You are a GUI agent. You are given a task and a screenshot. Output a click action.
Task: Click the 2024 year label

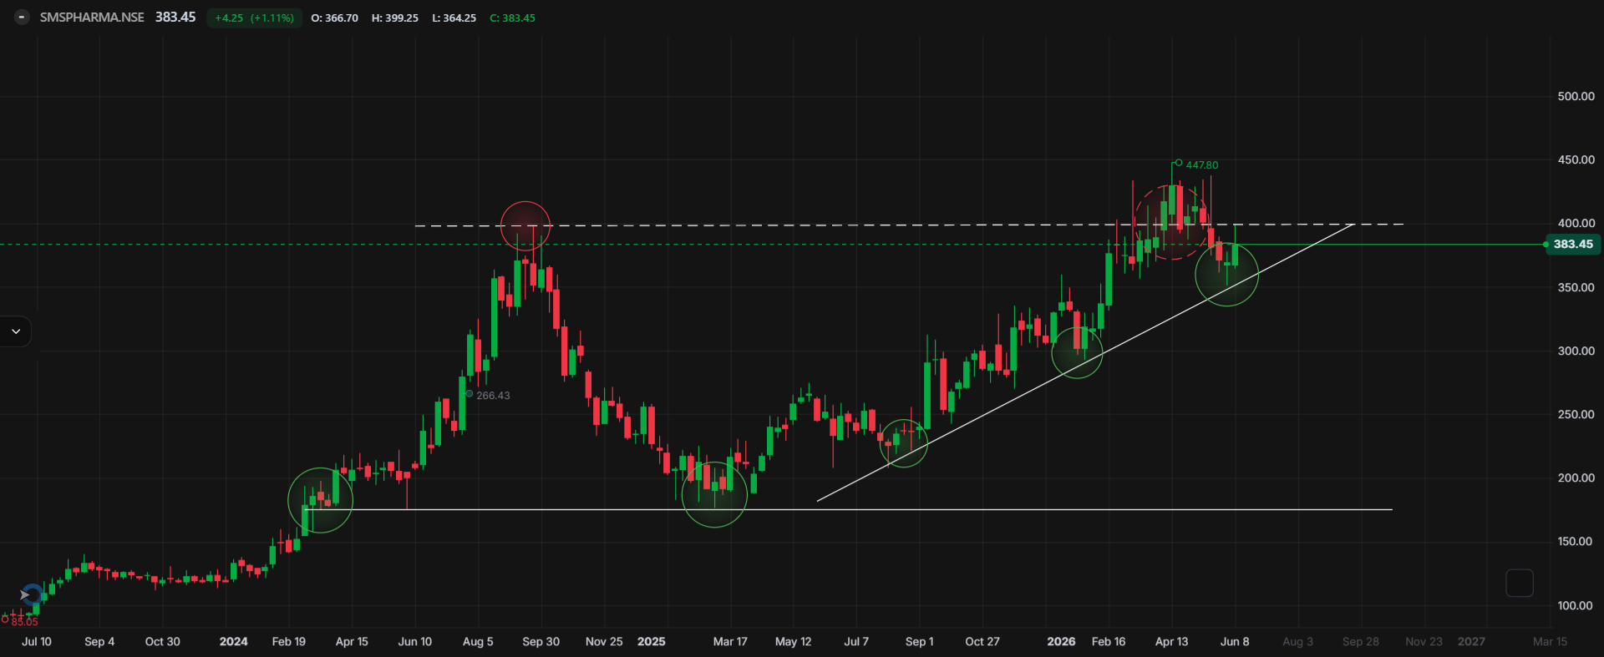tap(233, 642)
